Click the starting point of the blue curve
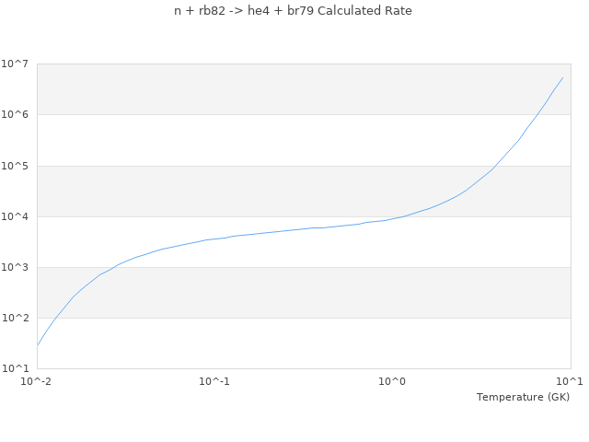This screenshot has width=589, height=442. click(38, 344)
